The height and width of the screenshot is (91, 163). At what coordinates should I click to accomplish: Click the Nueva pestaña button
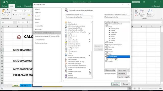(110, 70)
